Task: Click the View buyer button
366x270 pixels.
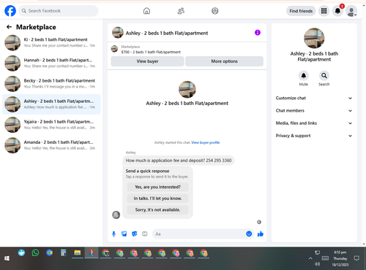Action: coord(147,61)
